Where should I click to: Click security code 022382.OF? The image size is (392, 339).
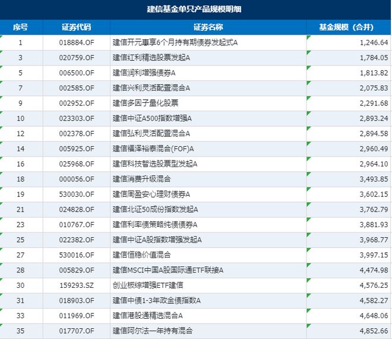[x=77, y=240]
